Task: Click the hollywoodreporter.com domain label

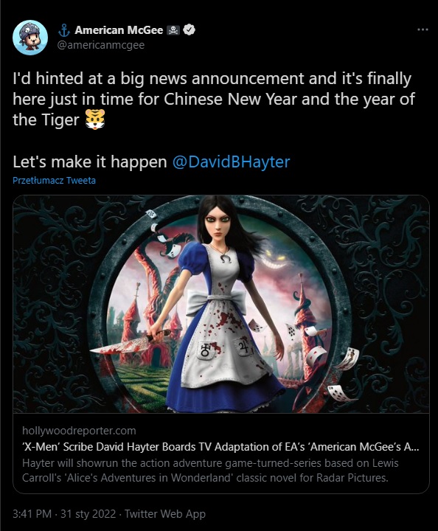Action: (79, 431)
